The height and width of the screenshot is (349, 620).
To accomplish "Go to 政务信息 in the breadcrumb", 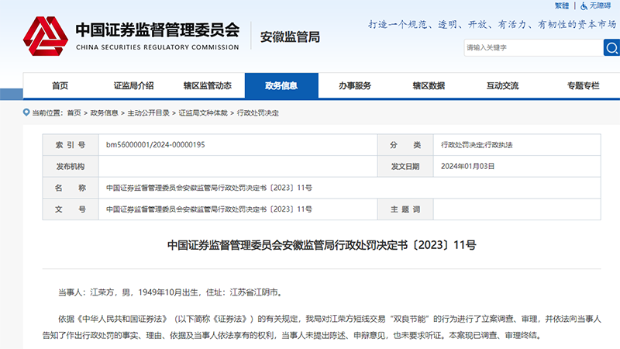I will pos(105,112).
